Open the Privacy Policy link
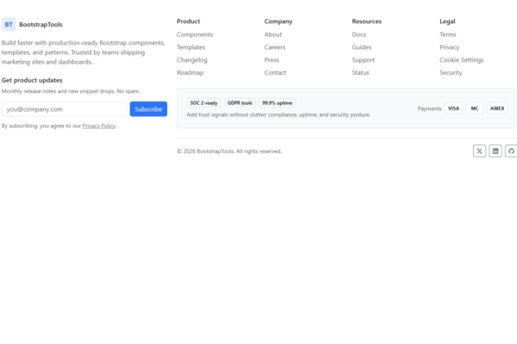This screenshot has width=517, height=344. pos(99,126)
